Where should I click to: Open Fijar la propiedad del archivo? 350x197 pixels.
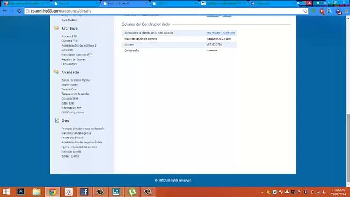point(79,147)
